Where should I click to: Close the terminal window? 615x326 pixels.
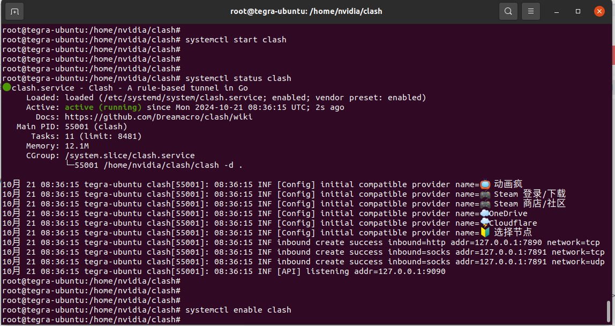pyautogui.click(x=599, y=11)
